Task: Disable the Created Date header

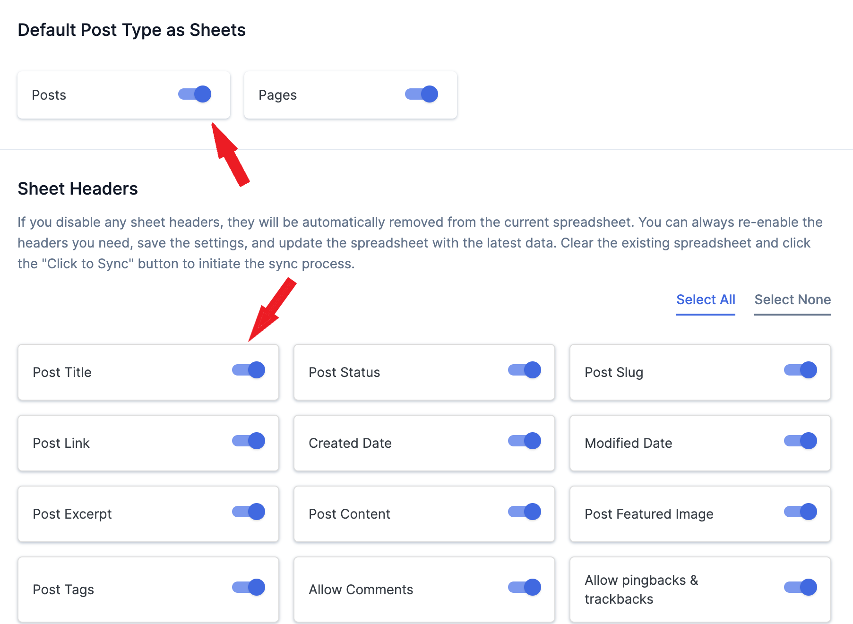Action: click(x=524, y=441)
